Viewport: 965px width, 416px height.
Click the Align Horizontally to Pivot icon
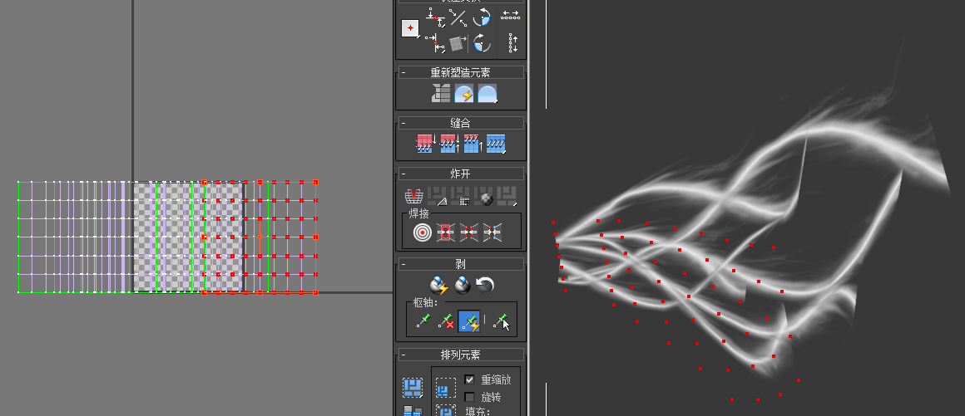click(437, 17)
